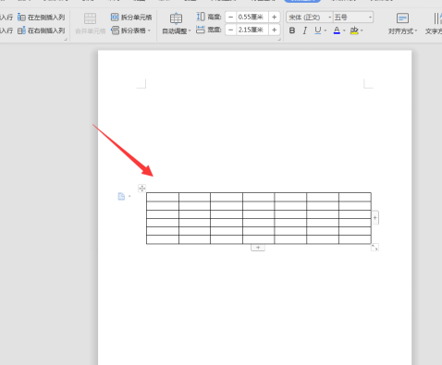Click the Insert column to the left icon
The image size is (442, 365).
21,18
